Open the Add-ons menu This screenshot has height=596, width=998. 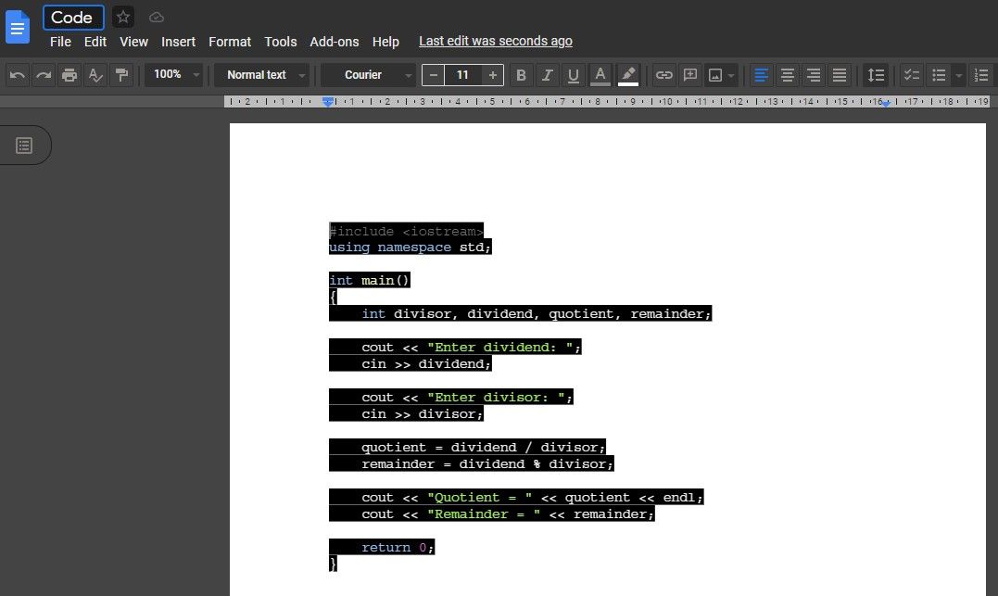coord(335,42)
